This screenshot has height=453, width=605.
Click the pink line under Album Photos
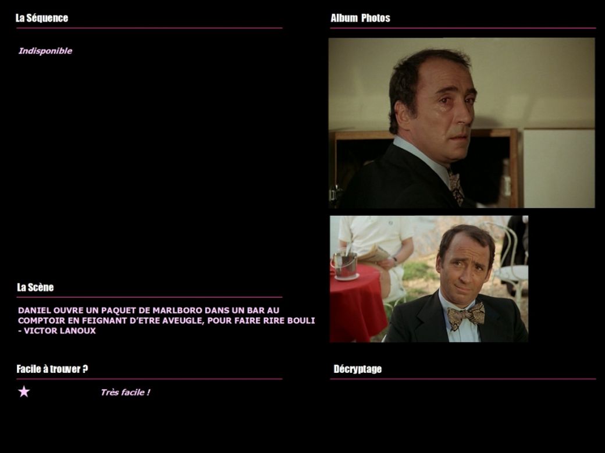(463, 28)
